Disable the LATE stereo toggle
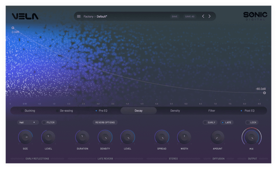This screenshot has width=277, height=169. point(227,122)
